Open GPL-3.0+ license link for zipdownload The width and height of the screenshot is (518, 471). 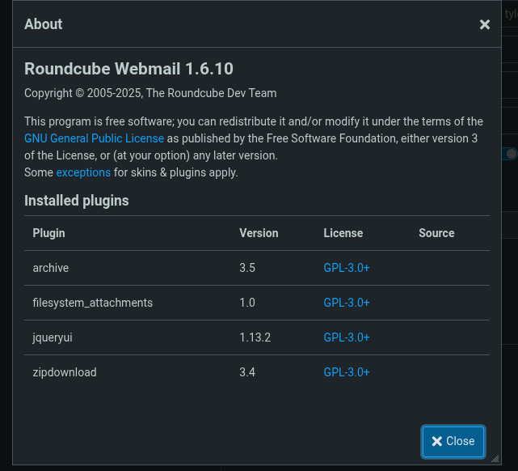point(347,372)
